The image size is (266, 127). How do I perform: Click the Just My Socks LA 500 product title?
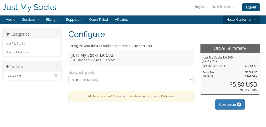92,55
